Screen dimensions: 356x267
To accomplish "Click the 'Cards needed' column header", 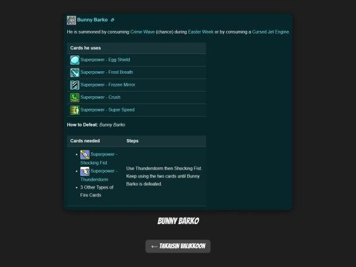I will (85, 141).
